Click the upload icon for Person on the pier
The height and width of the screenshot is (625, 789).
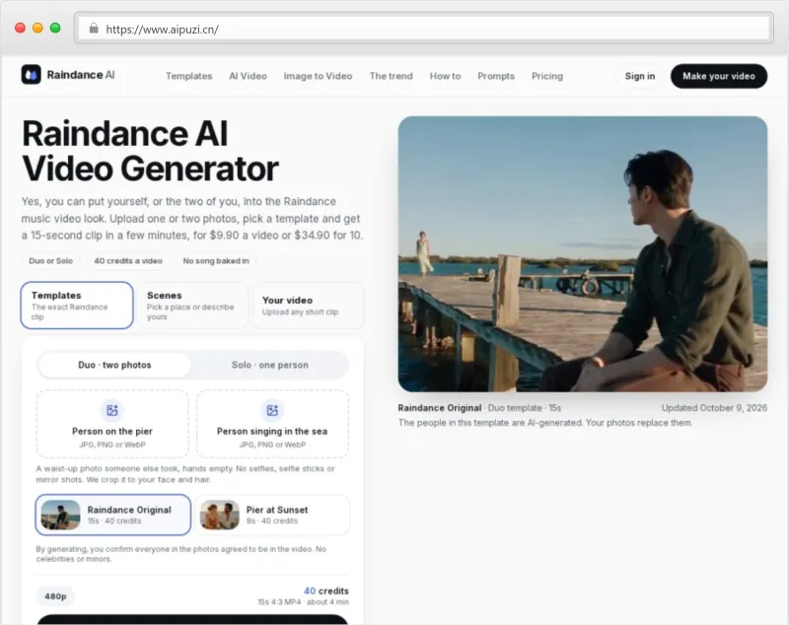(x=112, y=410)
